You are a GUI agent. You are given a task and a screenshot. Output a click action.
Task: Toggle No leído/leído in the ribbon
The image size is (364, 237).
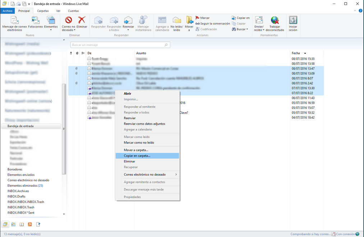click(x=177, y=24)
